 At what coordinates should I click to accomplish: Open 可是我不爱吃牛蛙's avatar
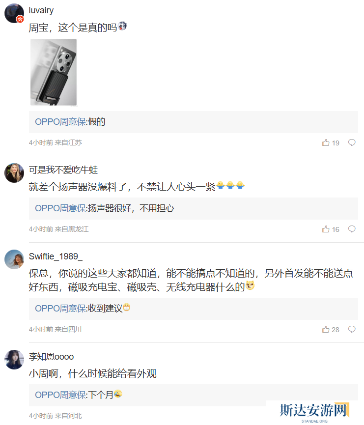(x=14, y=173)
